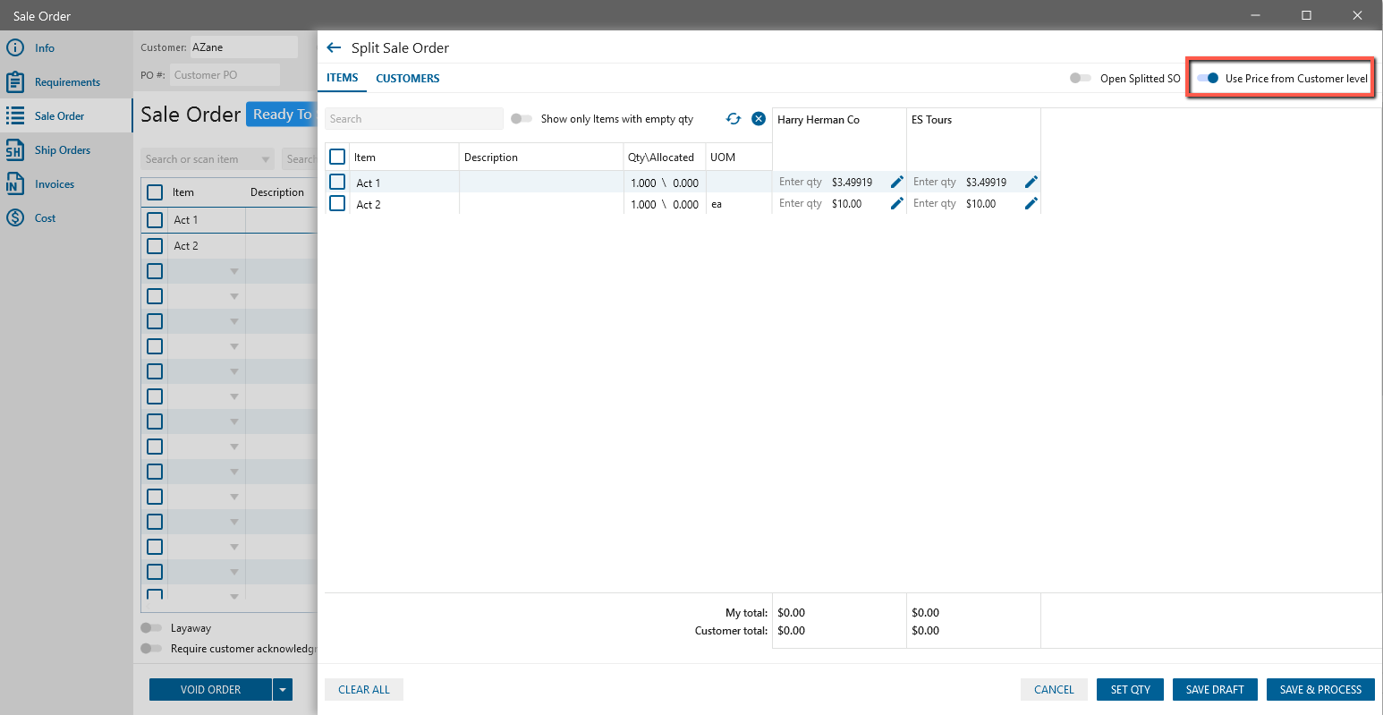Open Requirements clipboard icon in sidebar
The height and width of the screenshot is (715, 1383).
[15, 81]
